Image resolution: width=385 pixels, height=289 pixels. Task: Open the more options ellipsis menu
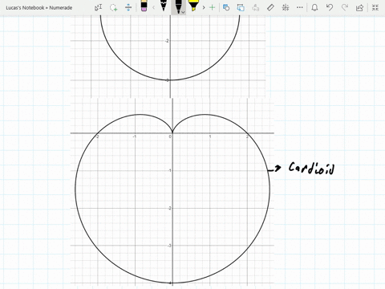click(x=300, y=7)
